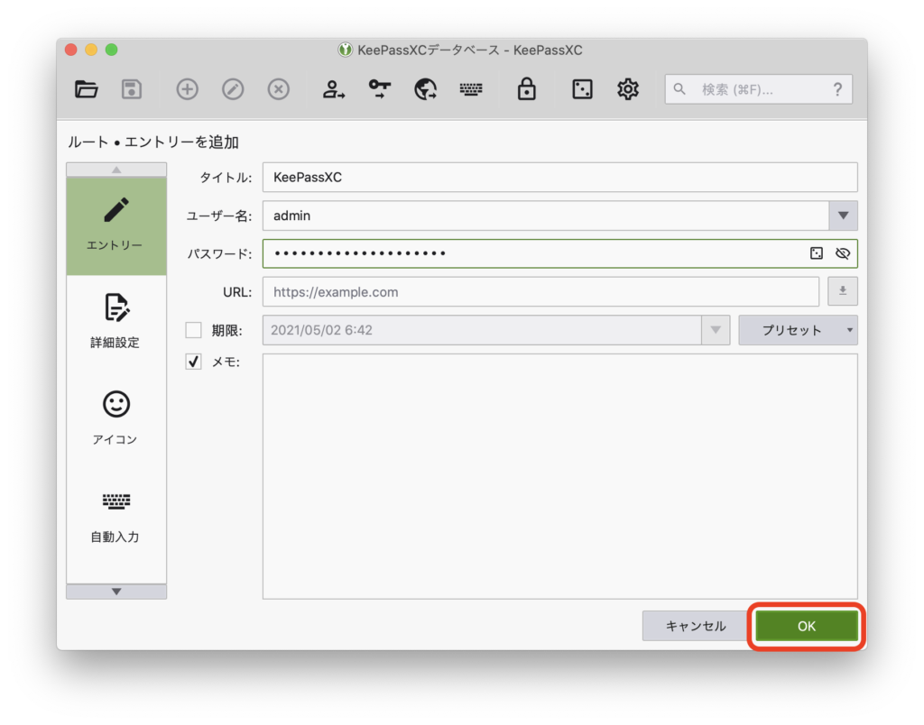Open the 詳細設定 sidebar section

116,323
